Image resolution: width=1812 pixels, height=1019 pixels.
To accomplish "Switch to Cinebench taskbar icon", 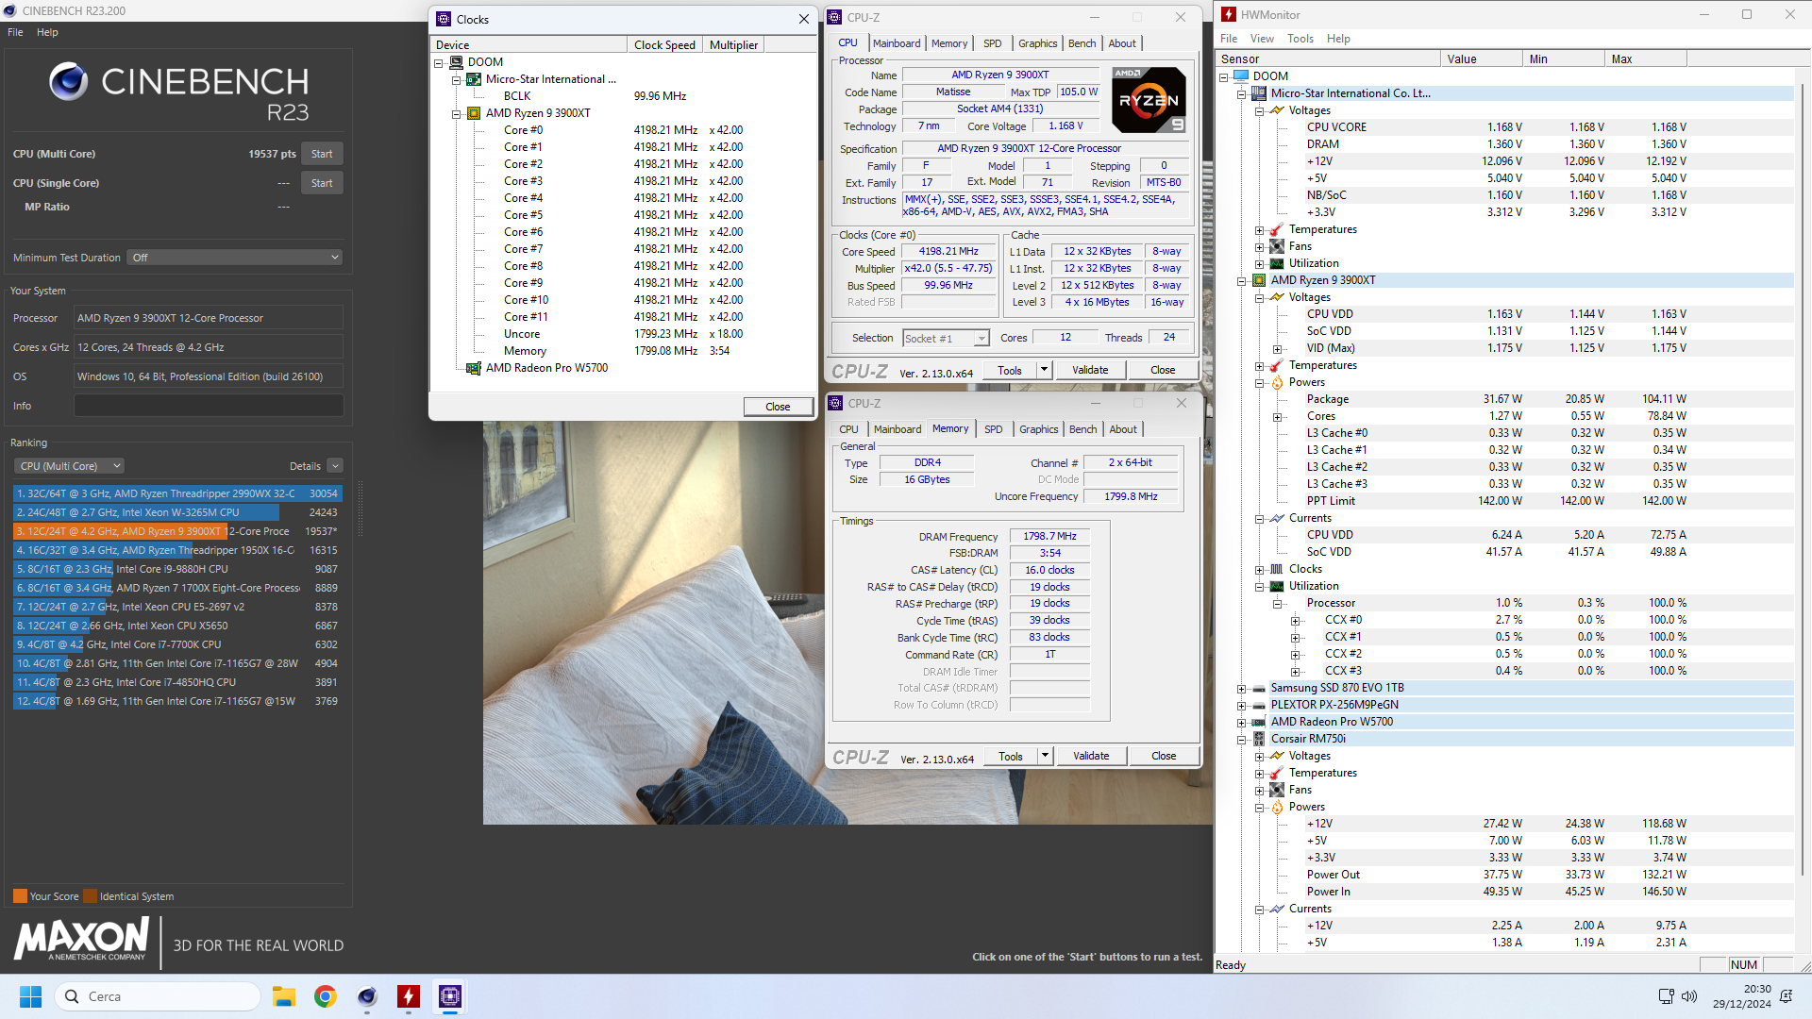I will (x=367, y=996).
